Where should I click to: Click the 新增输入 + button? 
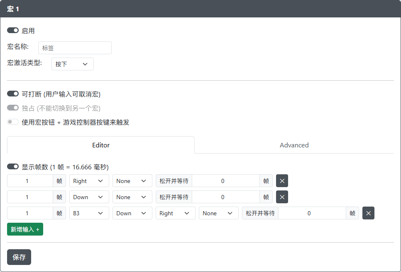pyautogui.click(x=25, y=229)
